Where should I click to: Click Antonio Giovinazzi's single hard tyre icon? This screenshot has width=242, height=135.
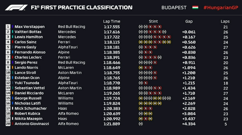pos(141,124)
